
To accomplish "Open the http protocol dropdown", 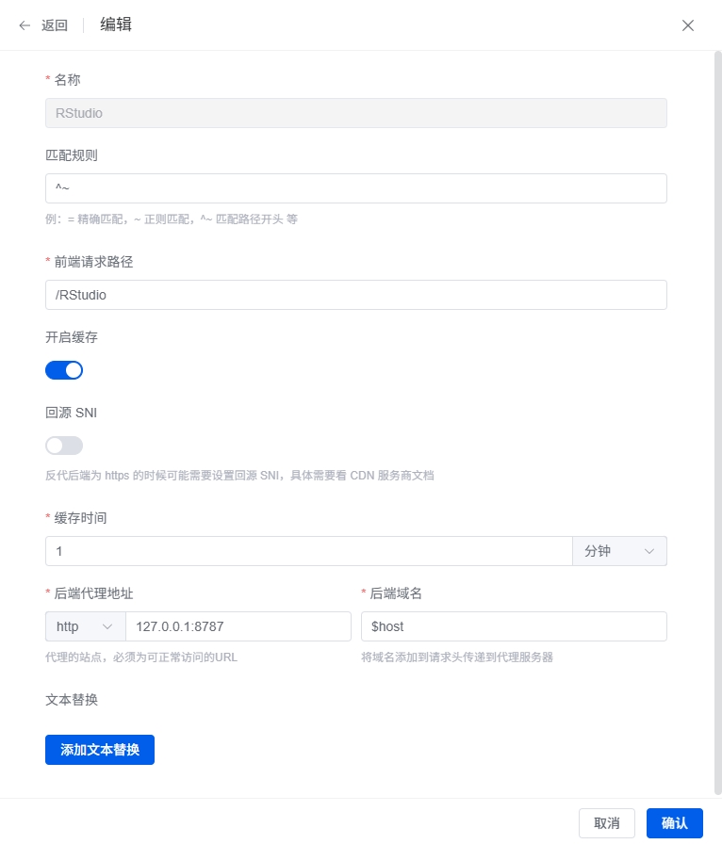I will coord(85,626).
